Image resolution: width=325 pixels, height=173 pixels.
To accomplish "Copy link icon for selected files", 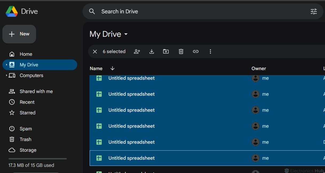I will [196, 51].
